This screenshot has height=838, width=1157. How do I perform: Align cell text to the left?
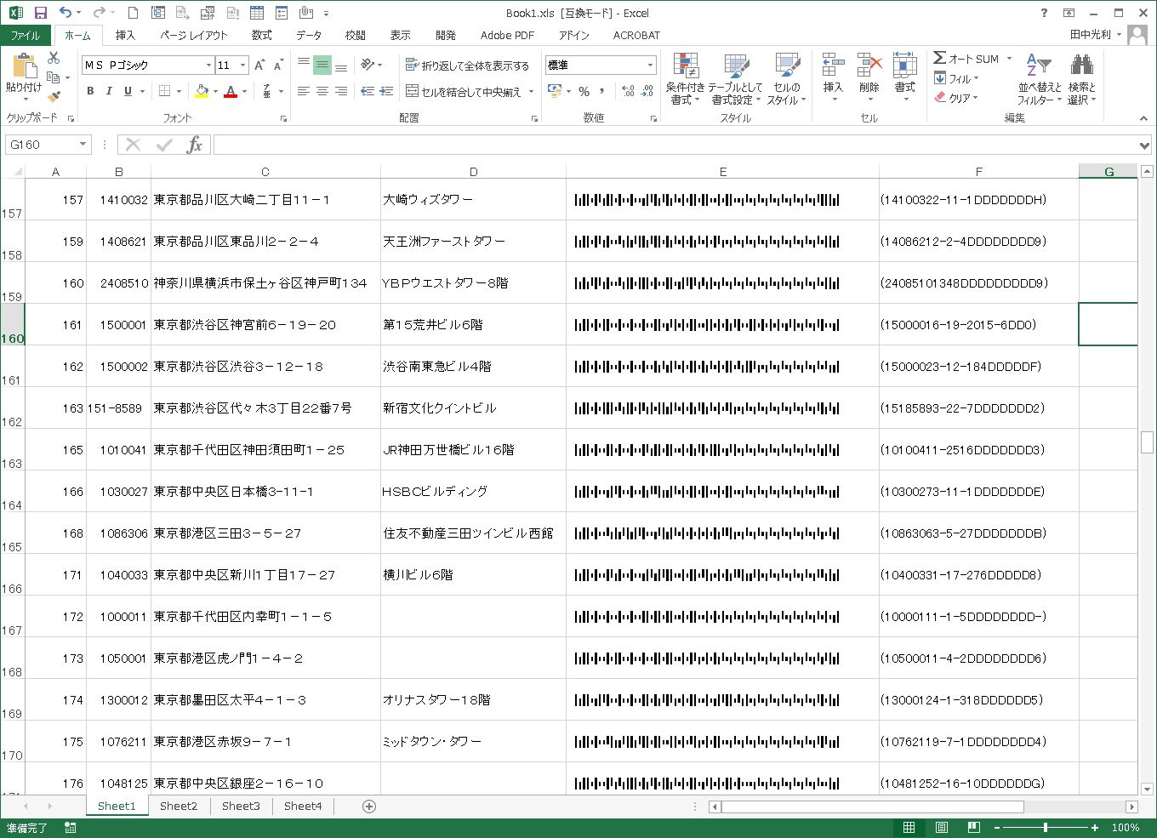coord(303,91)
